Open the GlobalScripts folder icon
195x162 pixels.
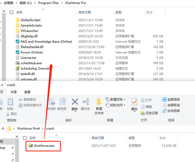(18, 20)
